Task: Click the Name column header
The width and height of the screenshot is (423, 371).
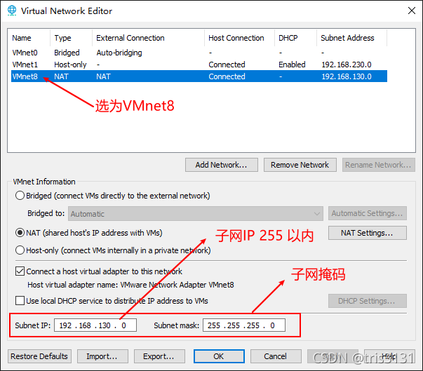Action: 30,38
